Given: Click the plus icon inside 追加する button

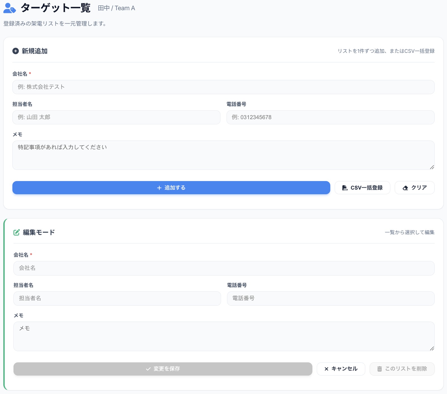Looking at the screenshot, I should (160, 187).
